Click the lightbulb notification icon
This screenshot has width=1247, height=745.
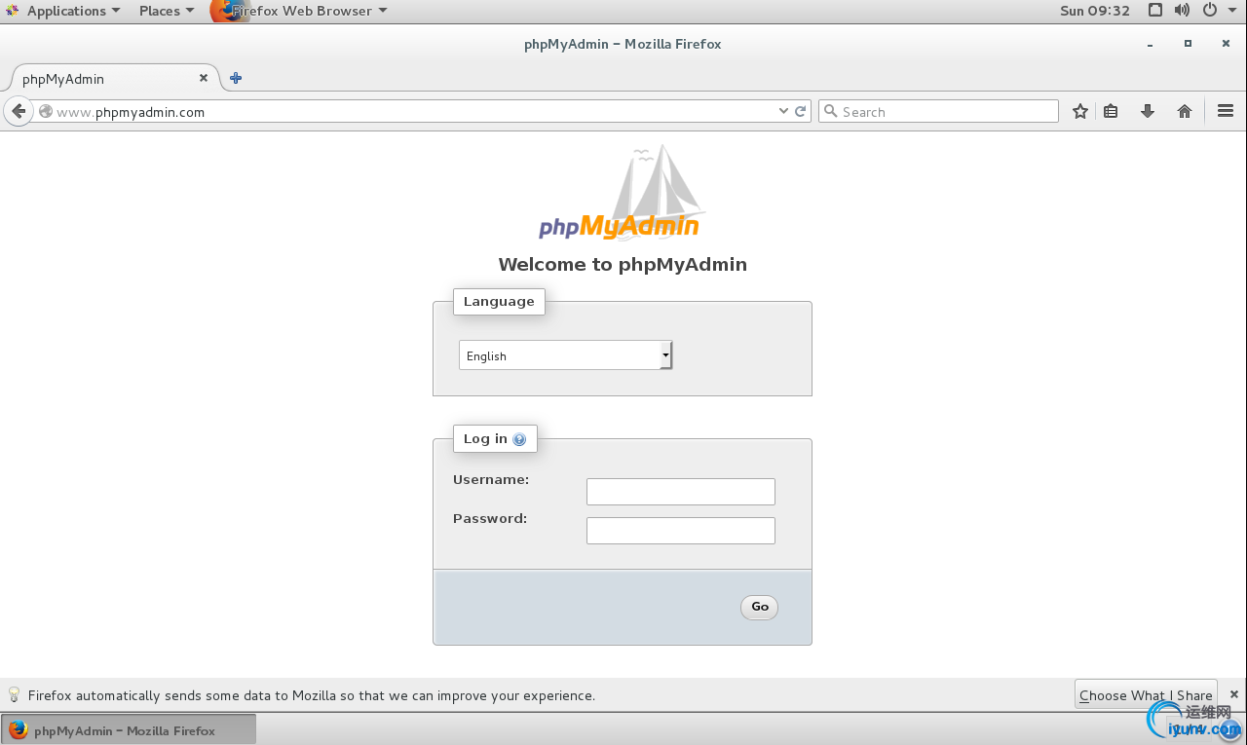tap(14, 694)
